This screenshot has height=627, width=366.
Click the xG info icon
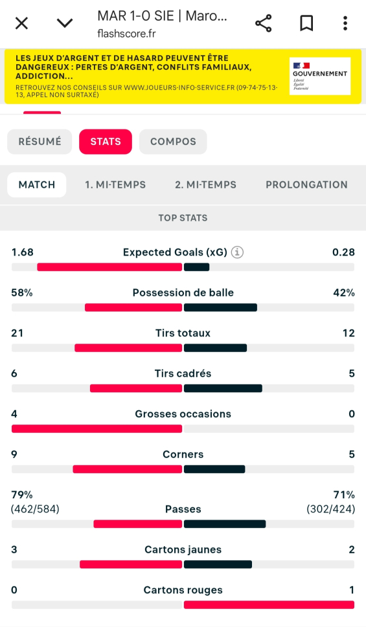pyautogui.click(x=237, y=252)
